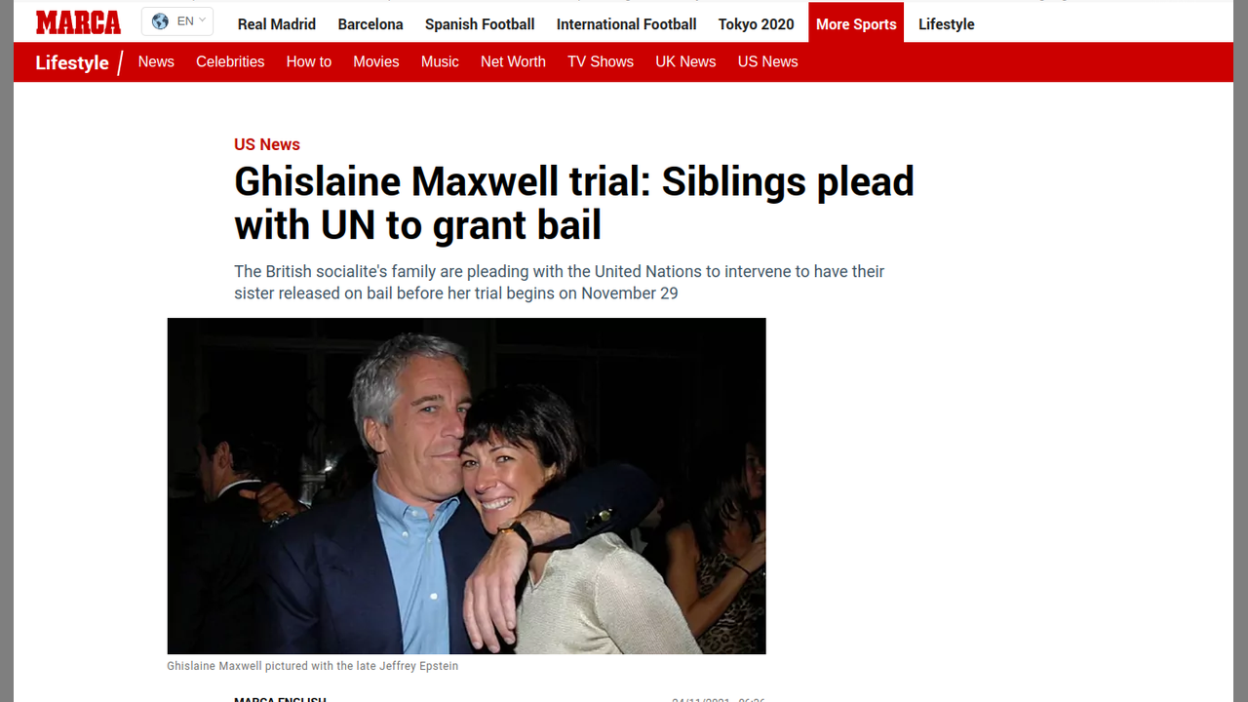The height and width of the screenshot is (702, 1248).
Task: Go to Spanish Football
Action: [480, 24]
